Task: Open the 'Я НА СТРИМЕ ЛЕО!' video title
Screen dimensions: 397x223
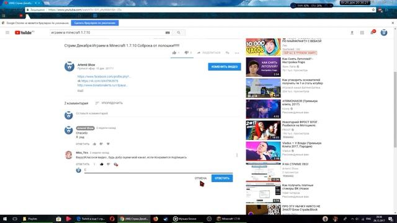Action: click(295, 164)
